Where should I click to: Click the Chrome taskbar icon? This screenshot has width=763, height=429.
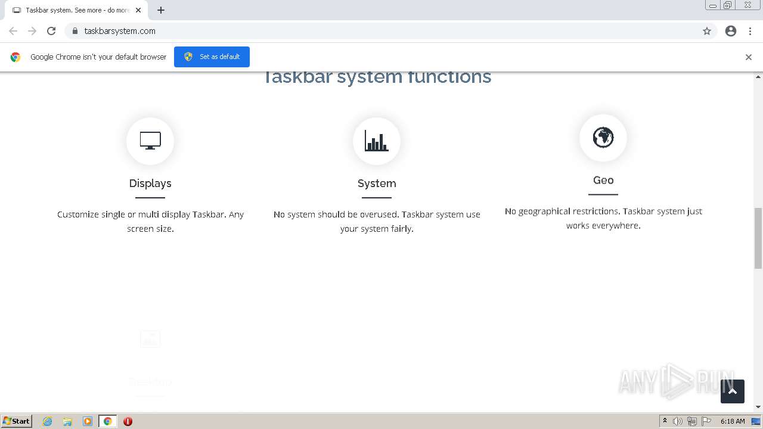108,421
